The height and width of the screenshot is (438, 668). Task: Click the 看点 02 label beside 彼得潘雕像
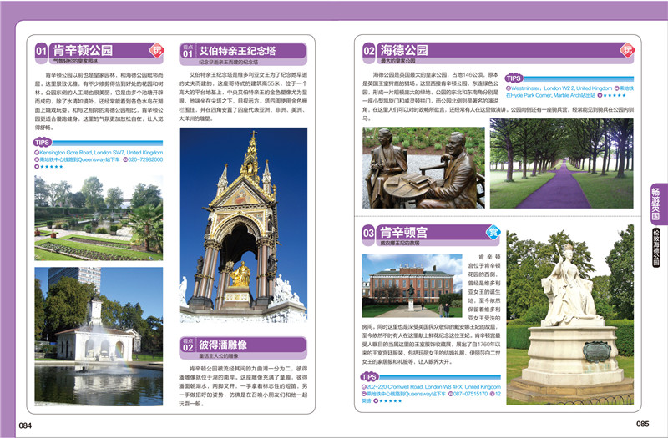coord(188,345)
